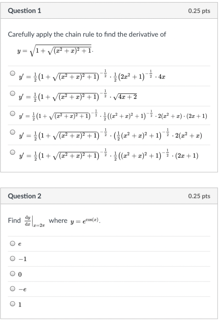Select the Question 1 option ending in 4x
The height and width of the screenshot is (322, 220).
[x=13, y=73]
